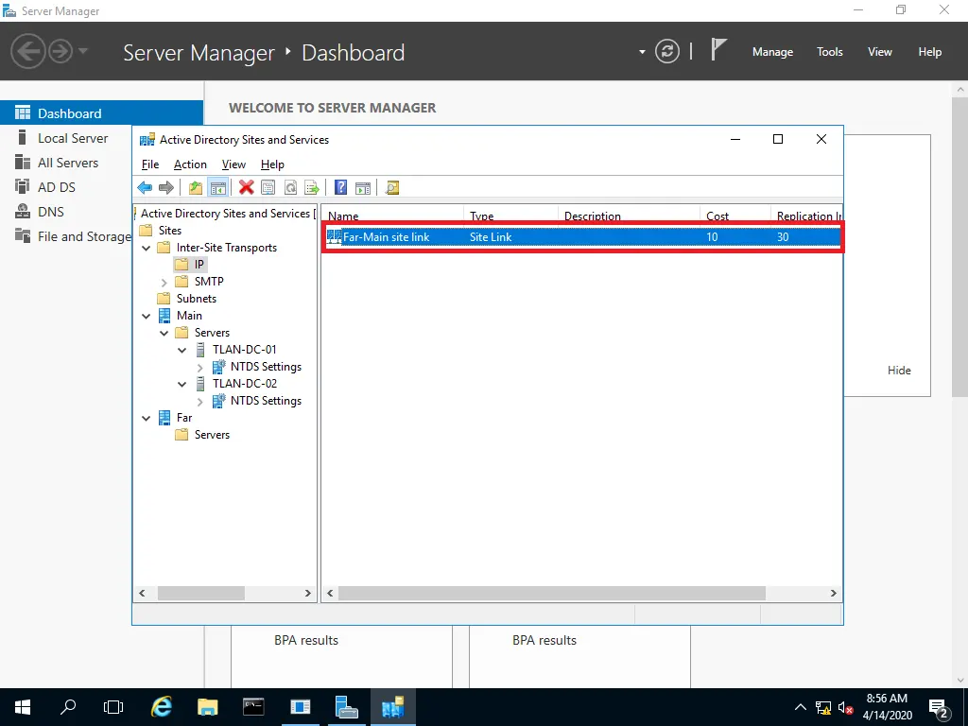The height and width of the screenshot is (726, 968).
Task: Open File Explorer from the taskbar
Action: pyautogui.click(x=207, y=707)
